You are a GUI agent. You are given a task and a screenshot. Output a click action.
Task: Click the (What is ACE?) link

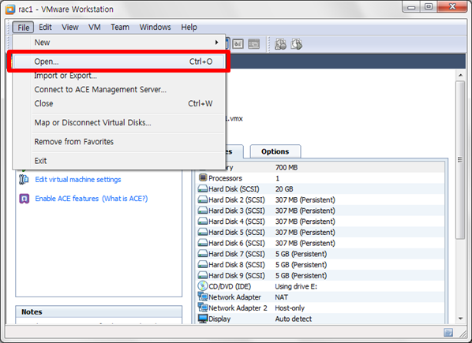pyautogui.click(x=125, y=199)
